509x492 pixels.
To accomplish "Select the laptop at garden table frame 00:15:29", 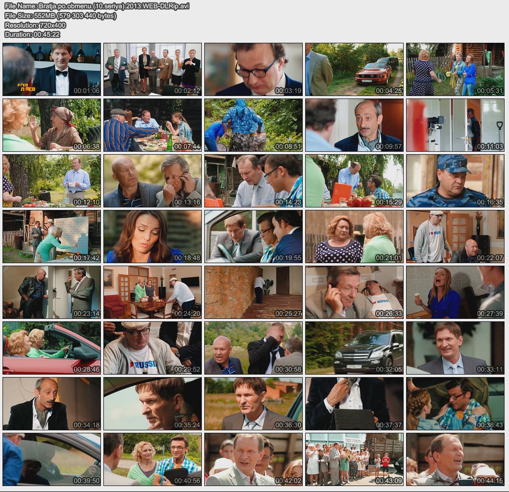I will click(354, 181).
